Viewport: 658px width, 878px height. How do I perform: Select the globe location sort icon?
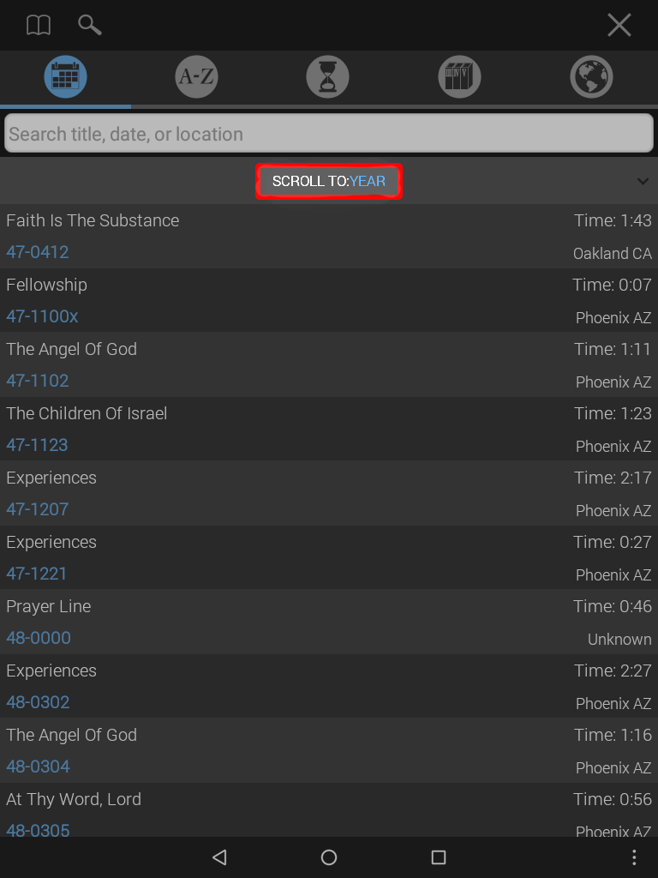pos(591,76)
